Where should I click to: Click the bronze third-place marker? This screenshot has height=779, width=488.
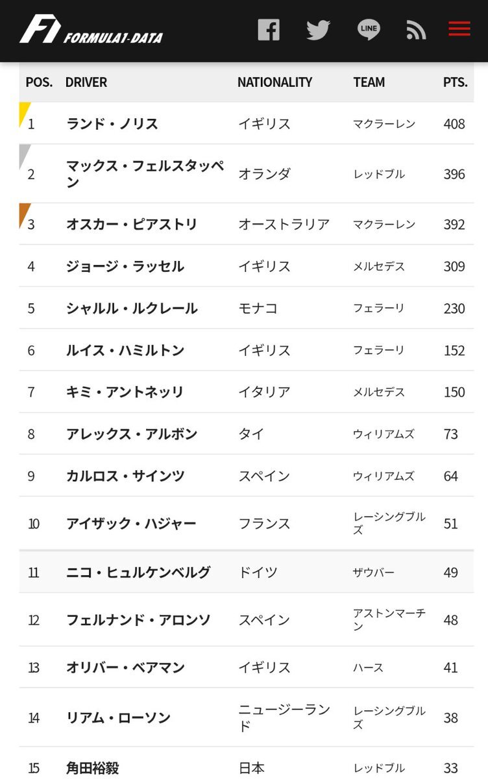(24, 213)
